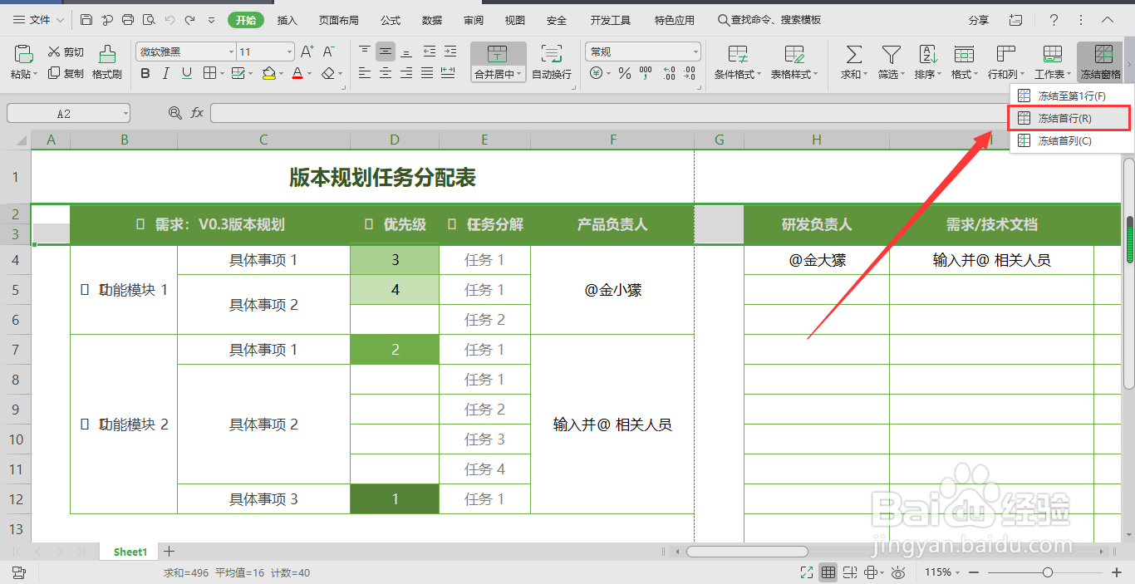This screenshot has width=1135, height=584.
Task: Toggle Underline formatting
Action: click(187, 73)
